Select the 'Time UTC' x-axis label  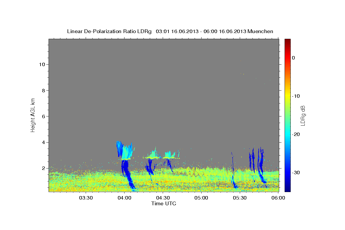click(164, 204)
